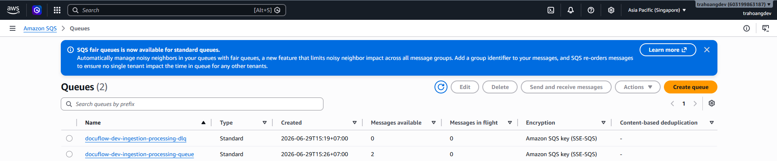Open the help question mark icon
Image resolution: width=777 pixels, height=161 pixels.
click(591, 10)
